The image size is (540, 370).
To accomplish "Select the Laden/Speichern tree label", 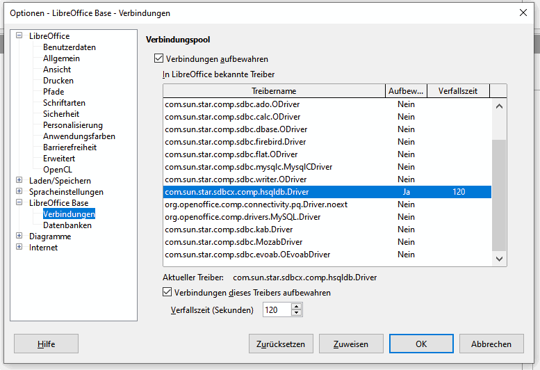I will [60, 181].
